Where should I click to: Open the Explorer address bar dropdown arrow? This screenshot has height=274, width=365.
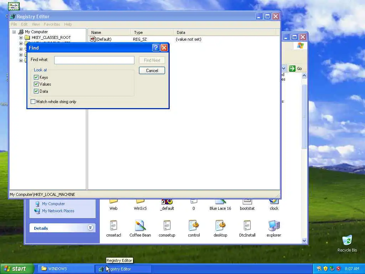[x=283, y=68]
